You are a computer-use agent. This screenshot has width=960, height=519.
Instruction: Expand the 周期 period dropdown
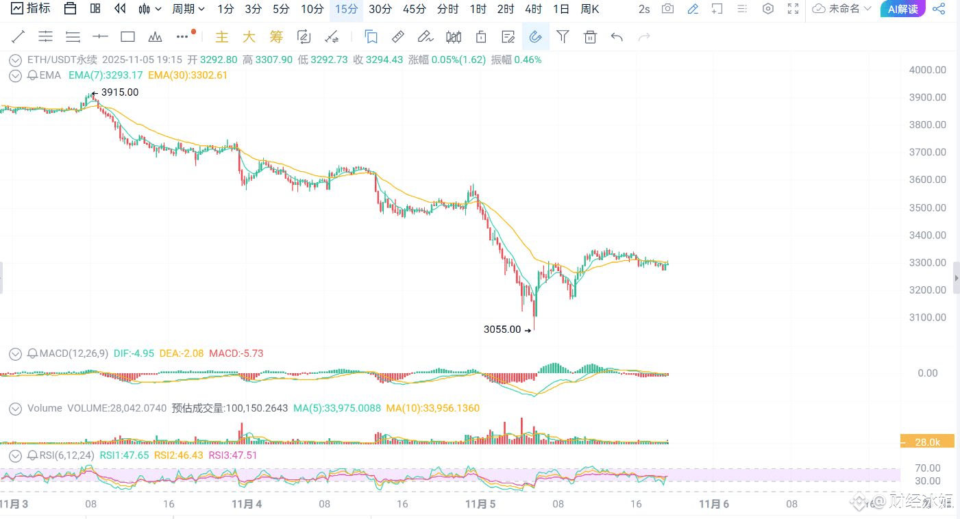coord(188,9)
